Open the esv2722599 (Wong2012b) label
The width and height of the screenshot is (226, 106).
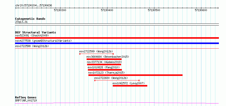tap(96, 51)
